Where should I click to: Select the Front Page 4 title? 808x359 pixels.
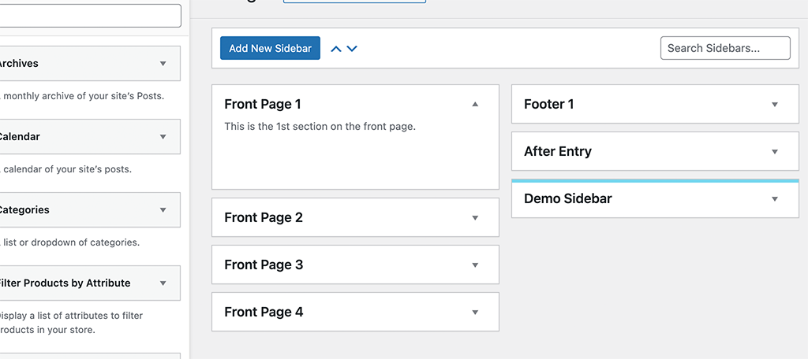[x=264, y=313]
